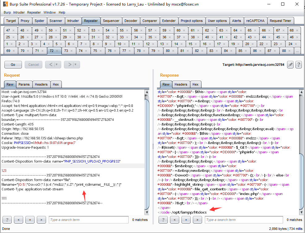
Task: Open the request Hex tab
Action: point(56,84)
